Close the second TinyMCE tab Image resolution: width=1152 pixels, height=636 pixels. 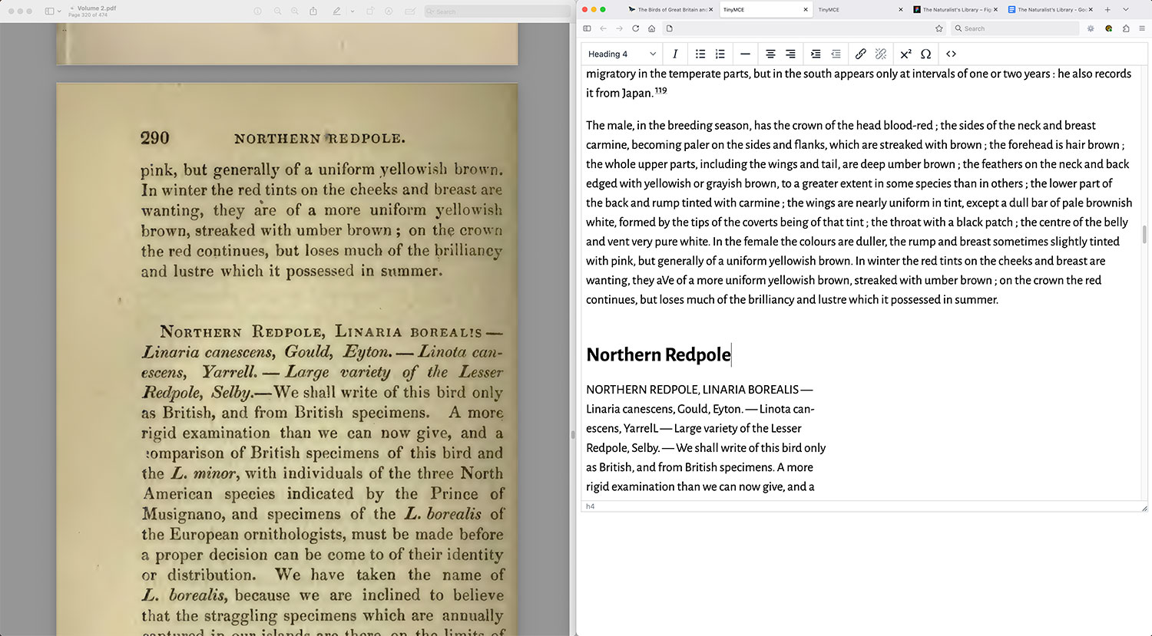pos(901,9)
